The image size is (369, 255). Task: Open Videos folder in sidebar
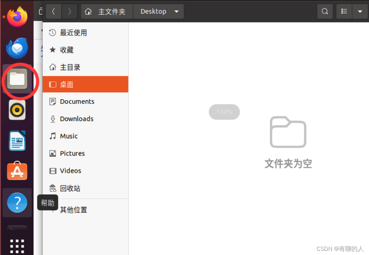coord(85,171)
